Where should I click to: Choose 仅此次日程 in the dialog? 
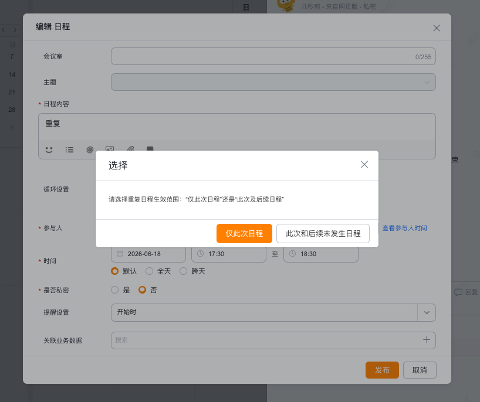point(244,234)
